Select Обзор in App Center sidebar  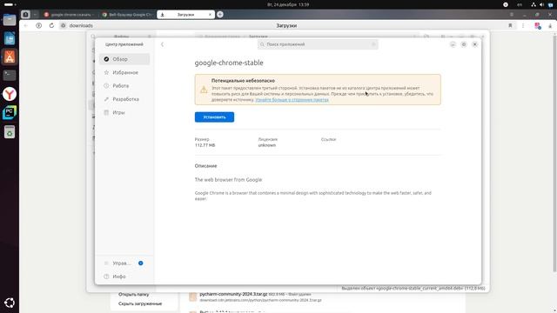[124, 59]
